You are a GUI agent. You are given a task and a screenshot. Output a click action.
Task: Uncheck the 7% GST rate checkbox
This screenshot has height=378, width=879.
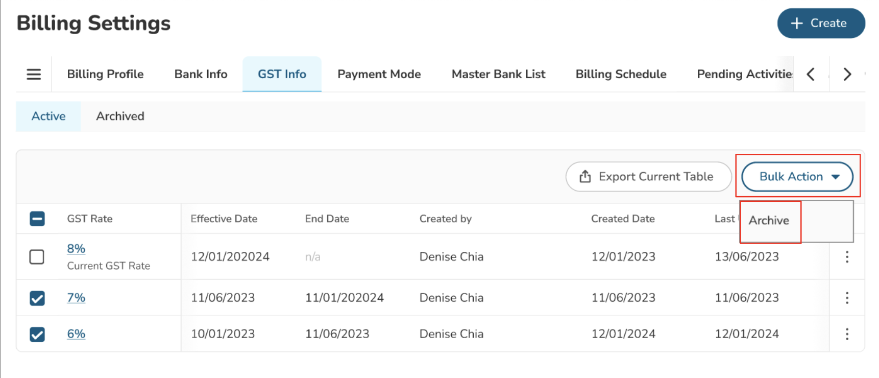pyautogui.click(x=37, y=298)
